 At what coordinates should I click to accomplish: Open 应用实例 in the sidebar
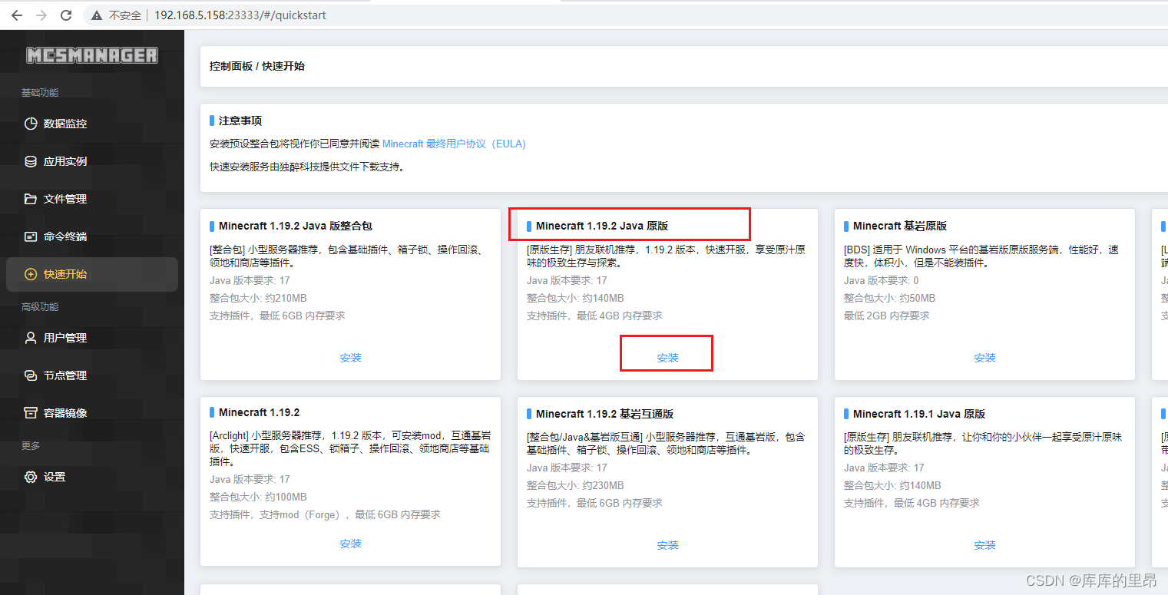92,161
